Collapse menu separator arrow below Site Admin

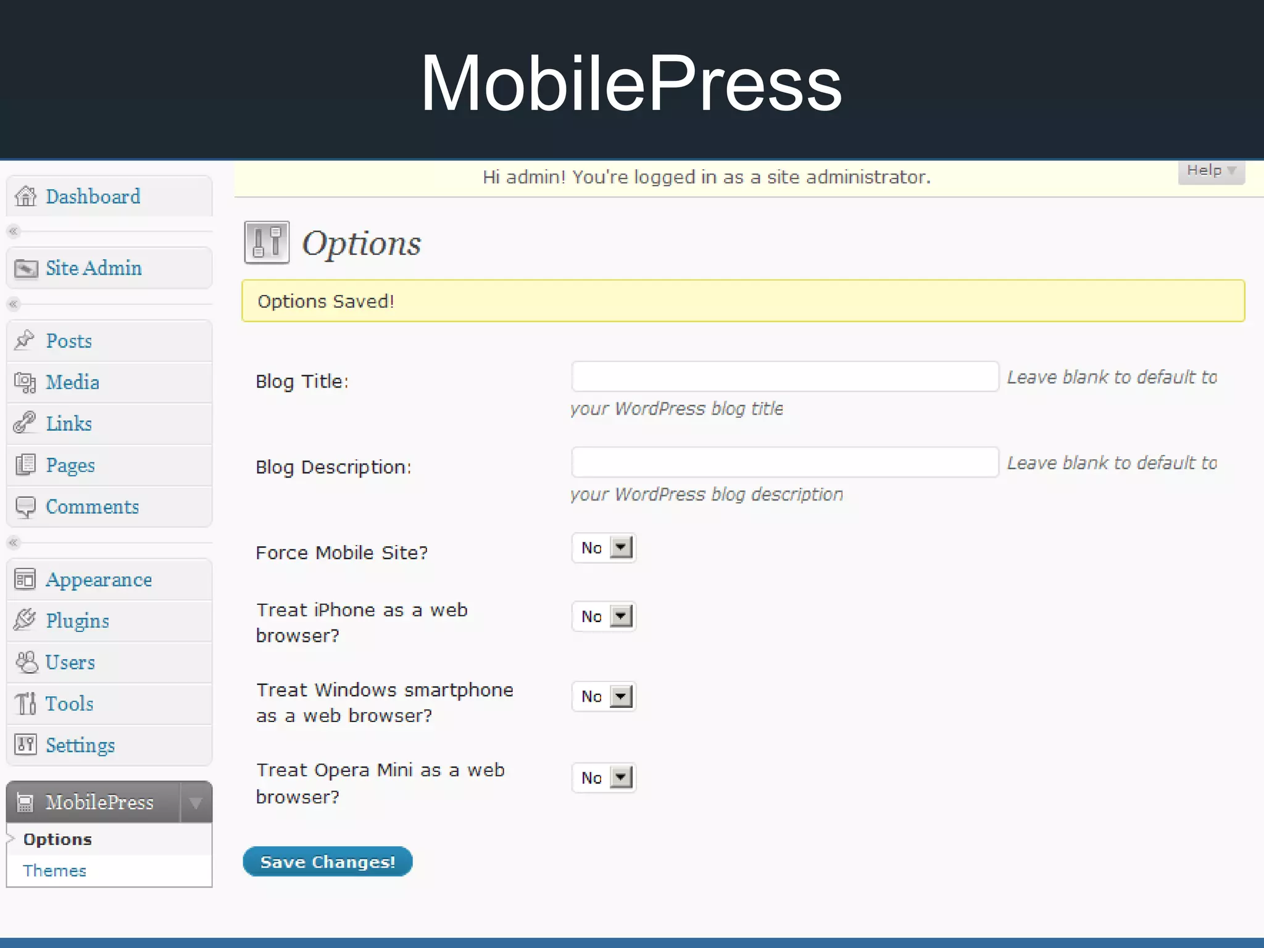14,304
